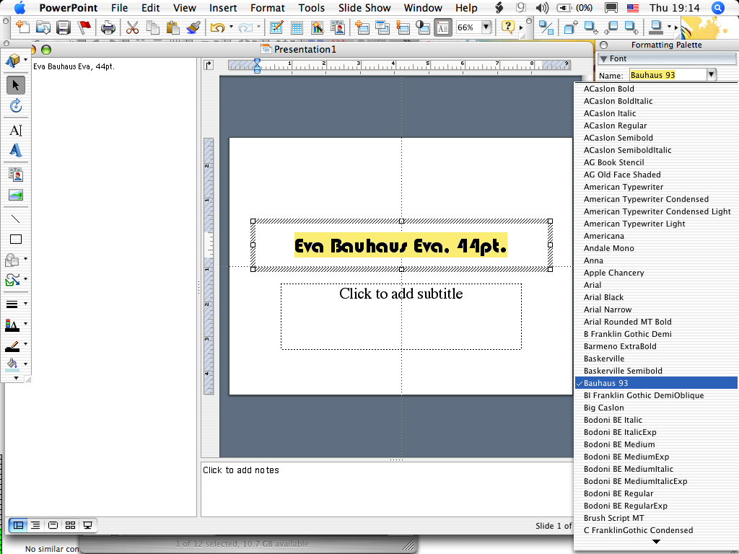This screenshot has height=554, width=739.
Task: Click the slide layout icon
Action: pos(382,27)
